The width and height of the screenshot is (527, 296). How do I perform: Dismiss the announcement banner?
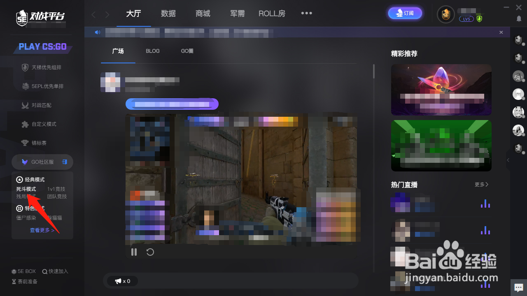501,32
